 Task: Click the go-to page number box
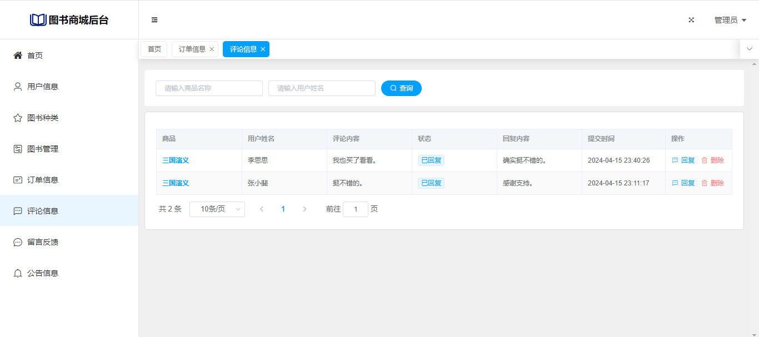tap(355, 209)
